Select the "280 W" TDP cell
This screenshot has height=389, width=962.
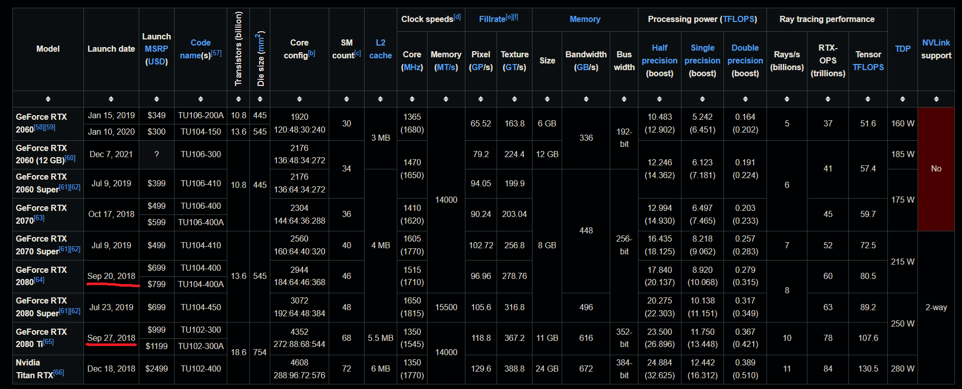903,369
